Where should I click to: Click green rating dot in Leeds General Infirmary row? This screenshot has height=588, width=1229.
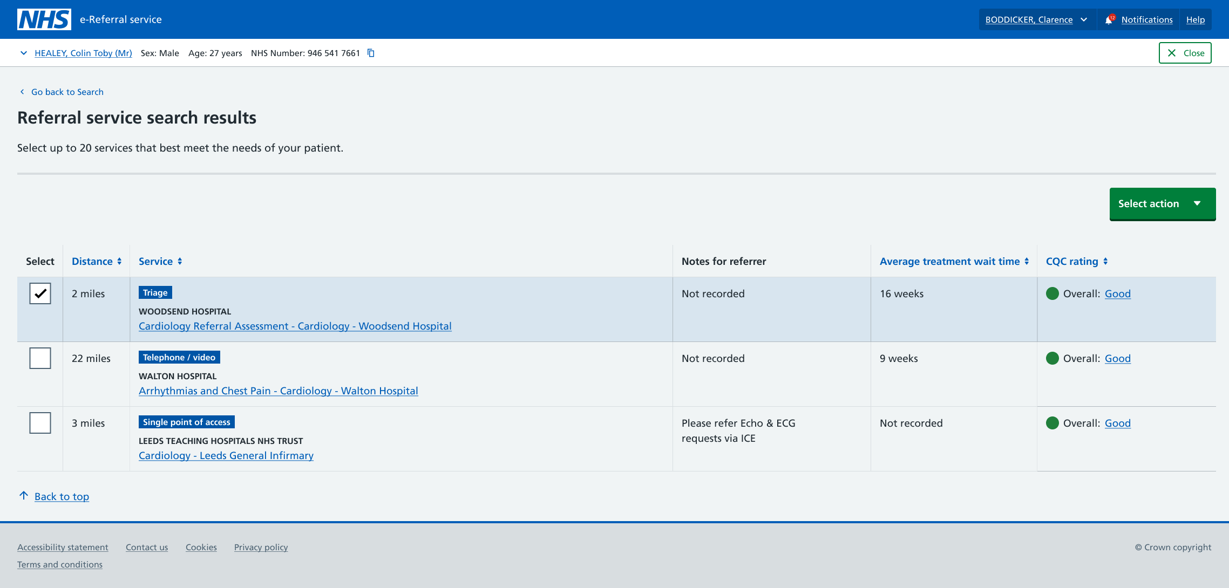1053,423
